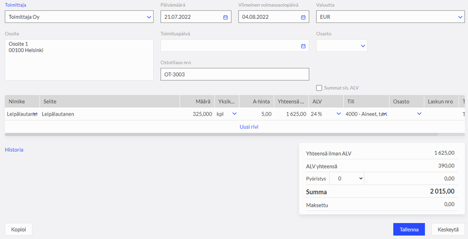Sort by the Määrä column header
Image resolution: width=468 pixels, height=239 pixels.
(x=197, y=101)
